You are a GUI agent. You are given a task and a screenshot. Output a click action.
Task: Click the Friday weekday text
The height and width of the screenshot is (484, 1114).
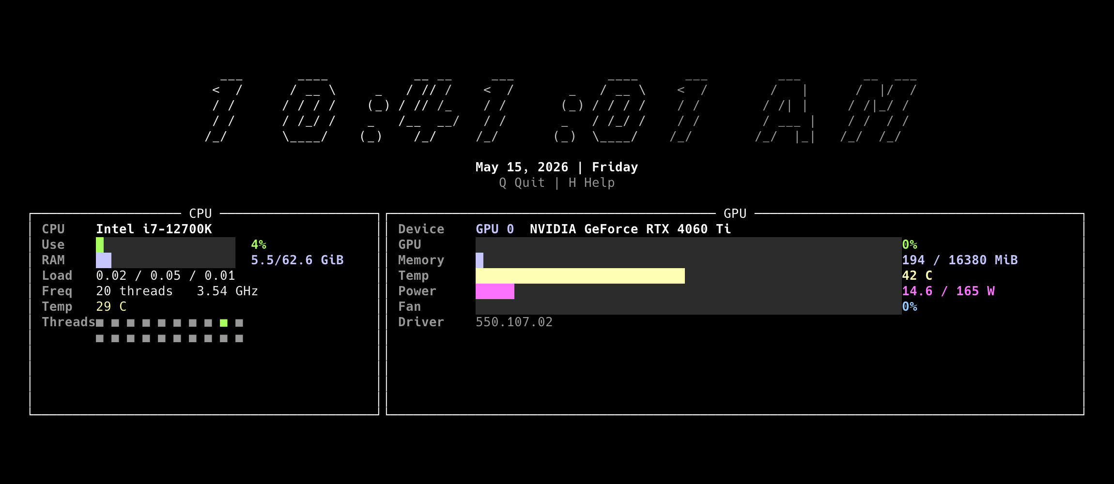click(x=615, y=167)
